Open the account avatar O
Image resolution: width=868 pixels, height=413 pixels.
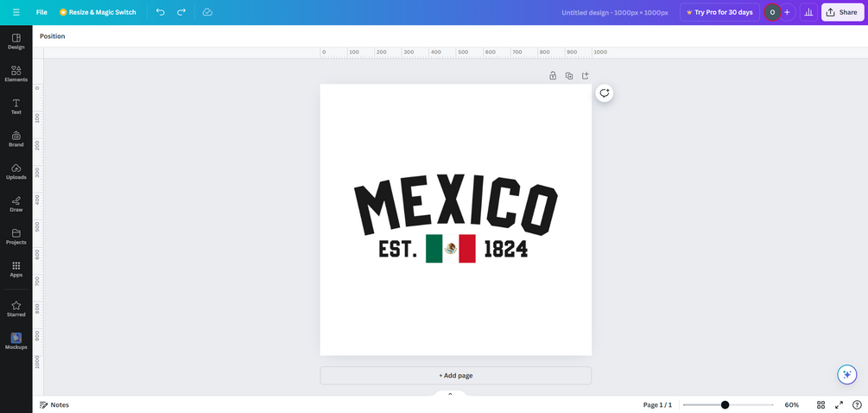click(x=772, y=12)
